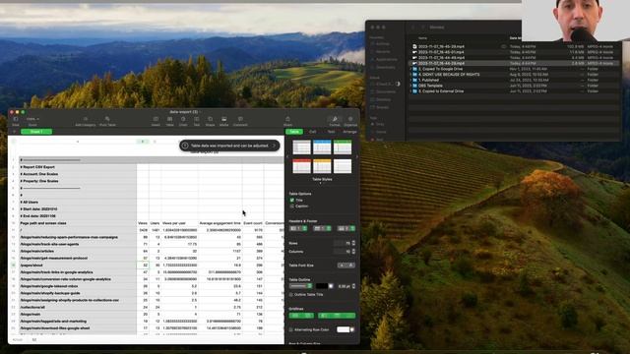
Task: Enable the Alternating Row Color checkbox
Action: tap(291, 330)
